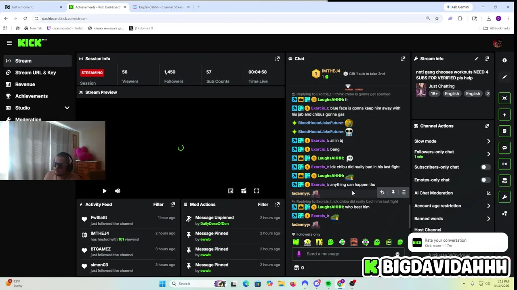Open the Kick hamburger menu
The image size is (517, 290).
pos(9,43)
